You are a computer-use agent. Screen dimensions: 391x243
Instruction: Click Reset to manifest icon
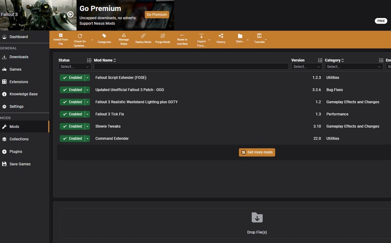[182, 36]
